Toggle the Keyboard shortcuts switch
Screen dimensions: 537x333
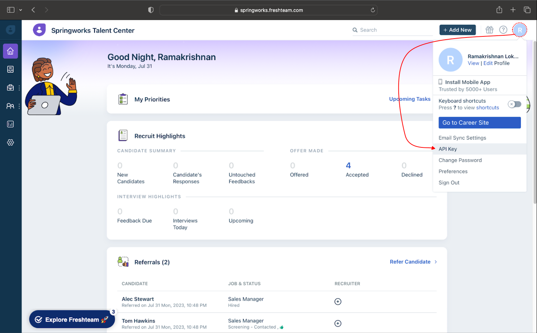click(x=515, y=104)
